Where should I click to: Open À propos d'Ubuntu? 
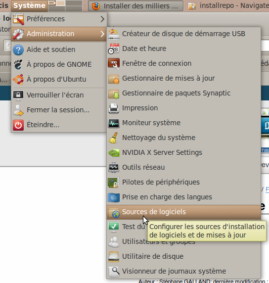click(59, 79)
